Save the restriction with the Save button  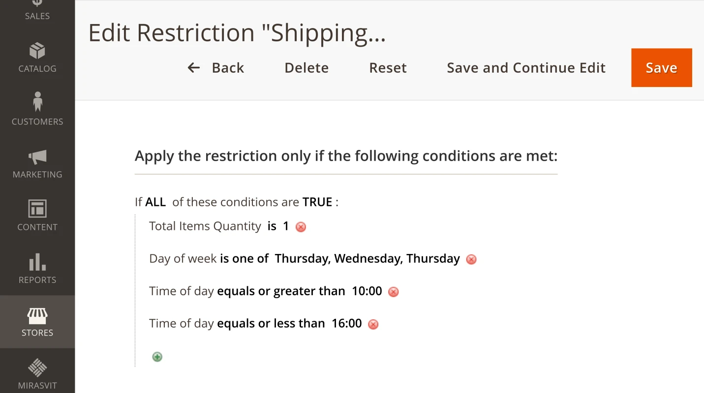click(x=661, y=67)
